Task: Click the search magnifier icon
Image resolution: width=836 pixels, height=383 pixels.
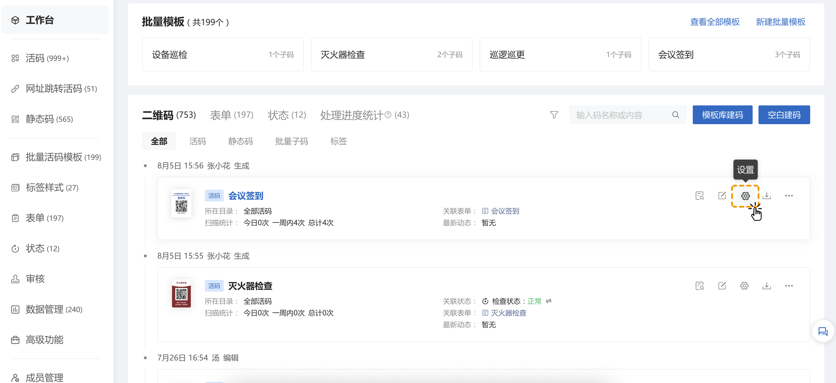Action: tap(675, 115)
